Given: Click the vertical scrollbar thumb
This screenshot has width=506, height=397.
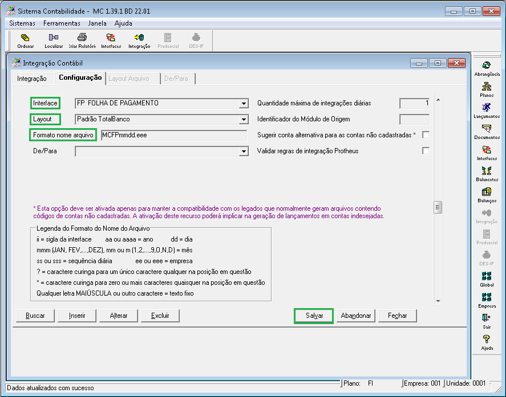Looking at the screenshot, I should [438, 207].
